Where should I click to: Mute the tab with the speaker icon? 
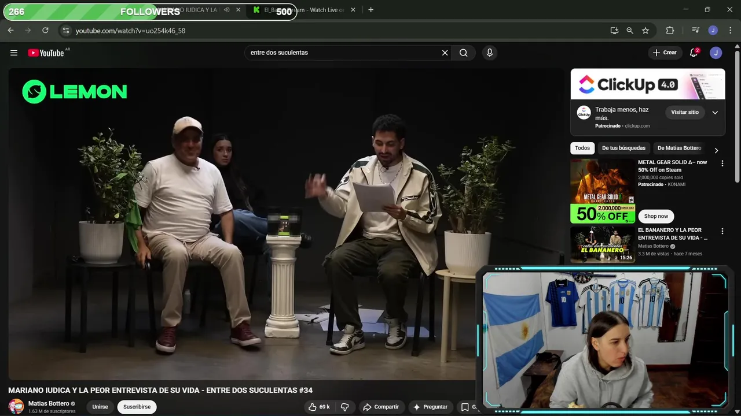226,10
